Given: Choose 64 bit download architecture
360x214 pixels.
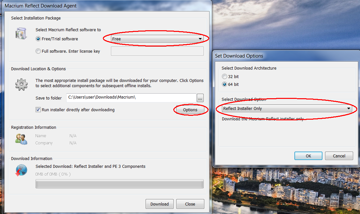Looking at the screenshot, I should [224, 84].
